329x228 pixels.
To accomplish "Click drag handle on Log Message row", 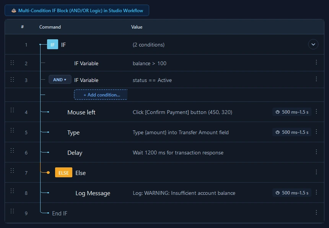I will pyautogui.click(x=12, y=191).
